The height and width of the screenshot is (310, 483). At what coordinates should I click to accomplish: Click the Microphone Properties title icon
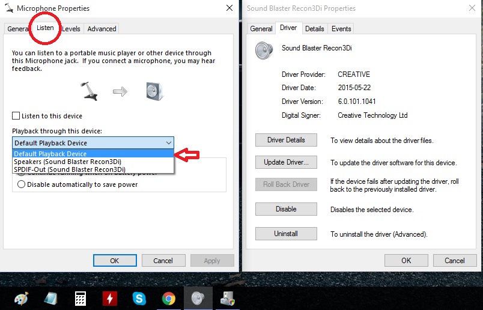[x=9, y=8]
